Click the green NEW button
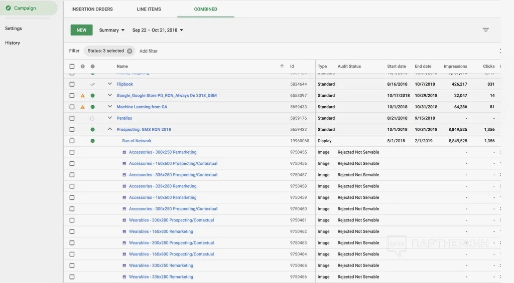The height and width of the screenshot is (283, 514). pyautogui.click(x=82, y=30)
